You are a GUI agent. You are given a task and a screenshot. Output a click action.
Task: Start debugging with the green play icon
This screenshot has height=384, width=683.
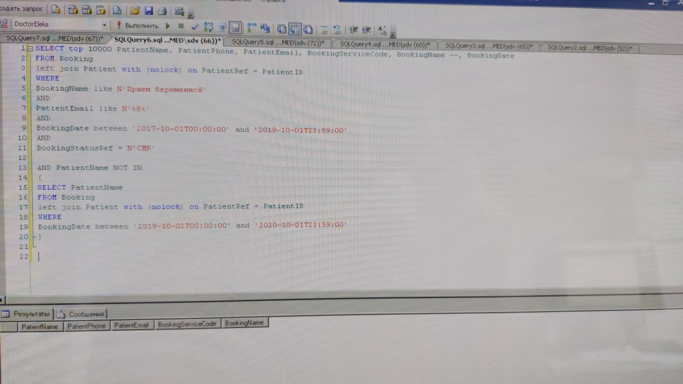pos(168,26)
